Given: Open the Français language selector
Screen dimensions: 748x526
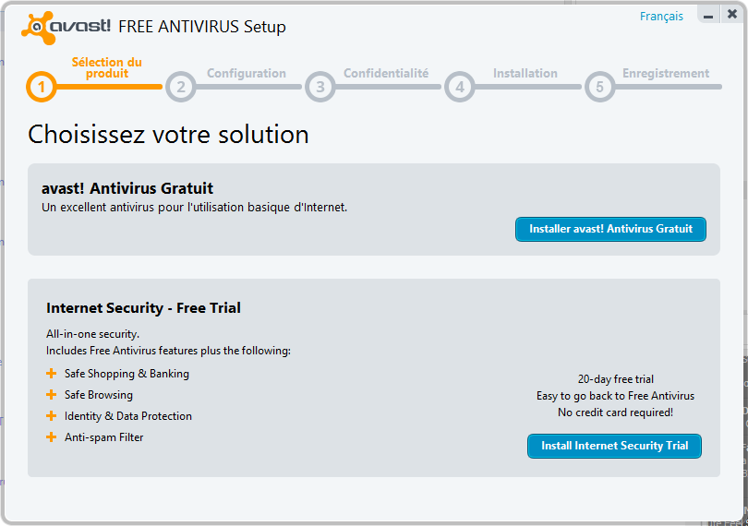Looking at the screenshot, I should [x=661, y=17].
